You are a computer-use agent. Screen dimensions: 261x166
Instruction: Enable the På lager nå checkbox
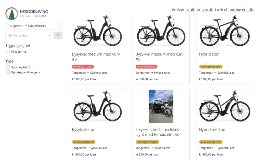pos(8,51)
